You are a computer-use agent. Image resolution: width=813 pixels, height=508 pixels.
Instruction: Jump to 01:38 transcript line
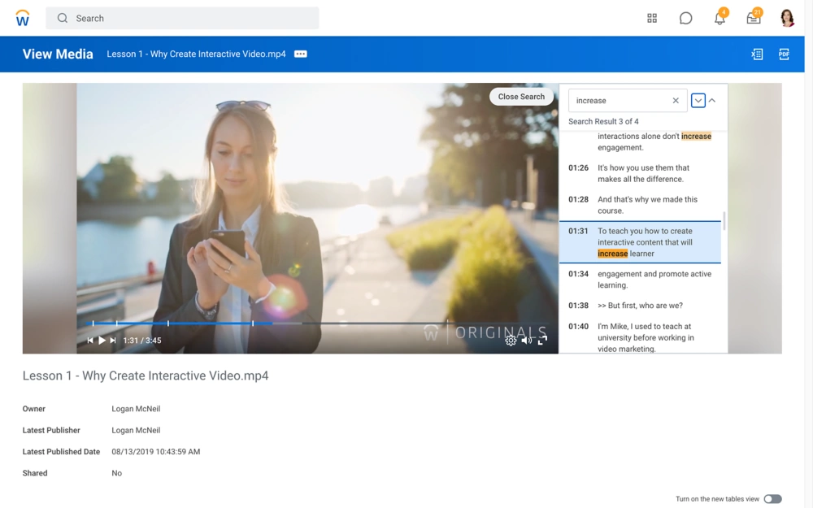(640, 306)
